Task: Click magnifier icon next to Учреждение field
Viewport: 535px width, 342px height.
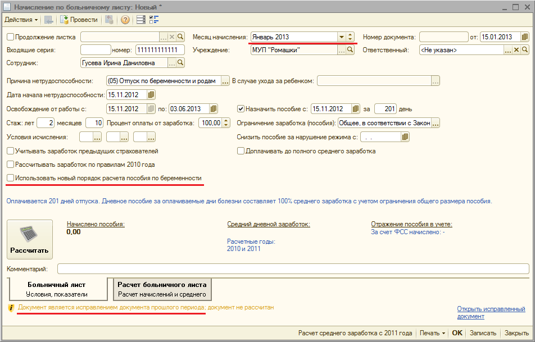Action: (350, 51)
